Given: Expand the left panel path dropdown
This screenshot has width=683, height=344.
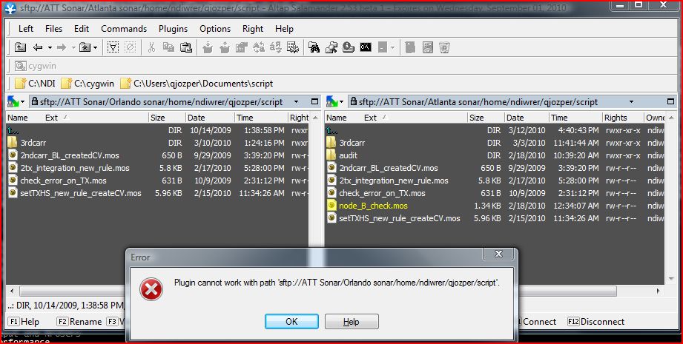Looking at the screenshot, I should point(297,101).
